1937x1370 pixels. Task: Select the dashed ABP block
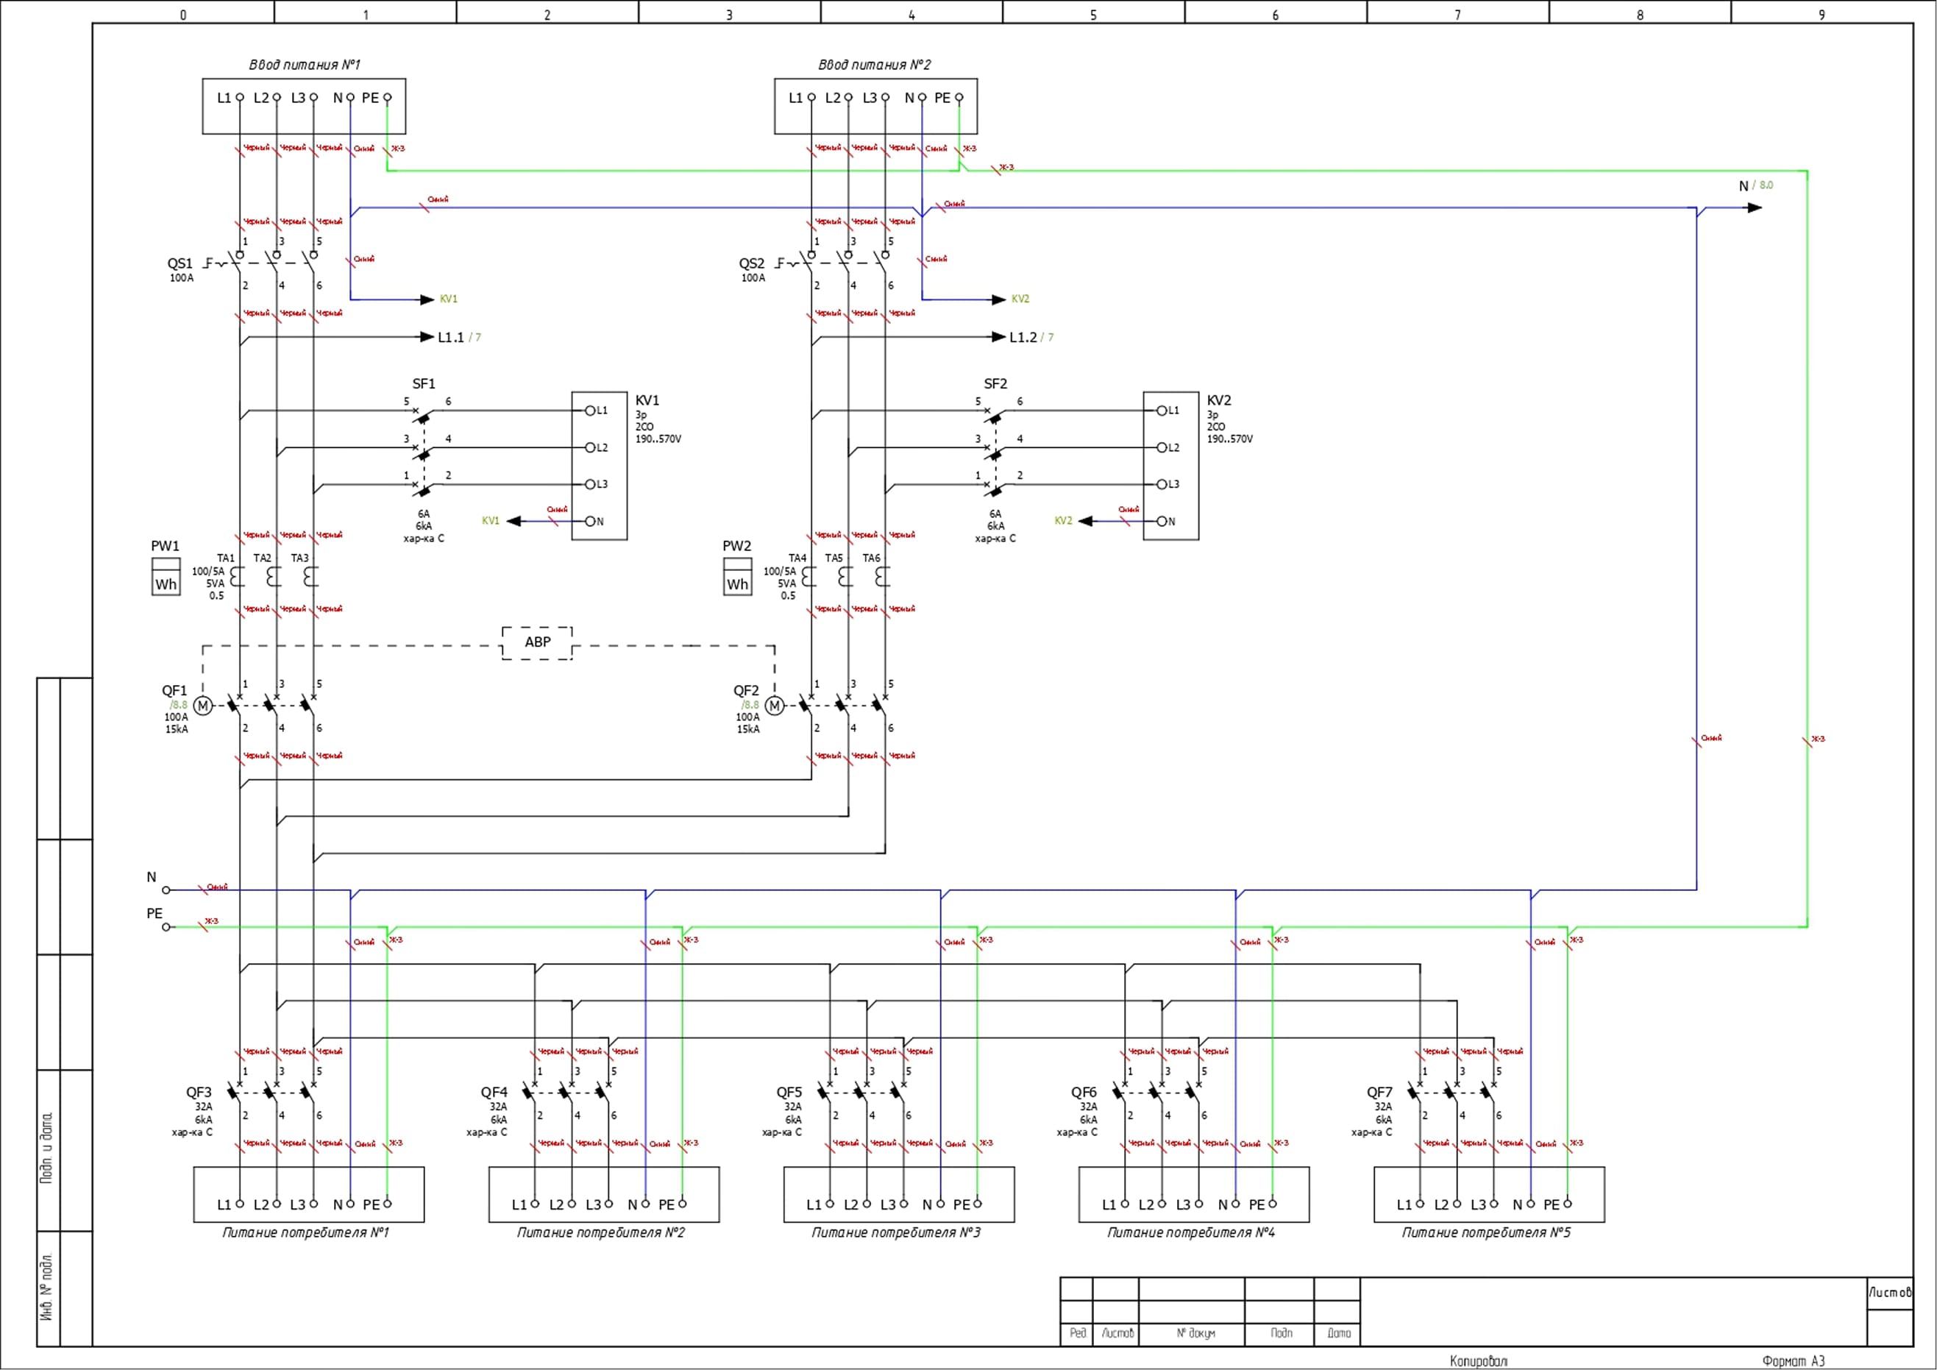tap(537, 643)
